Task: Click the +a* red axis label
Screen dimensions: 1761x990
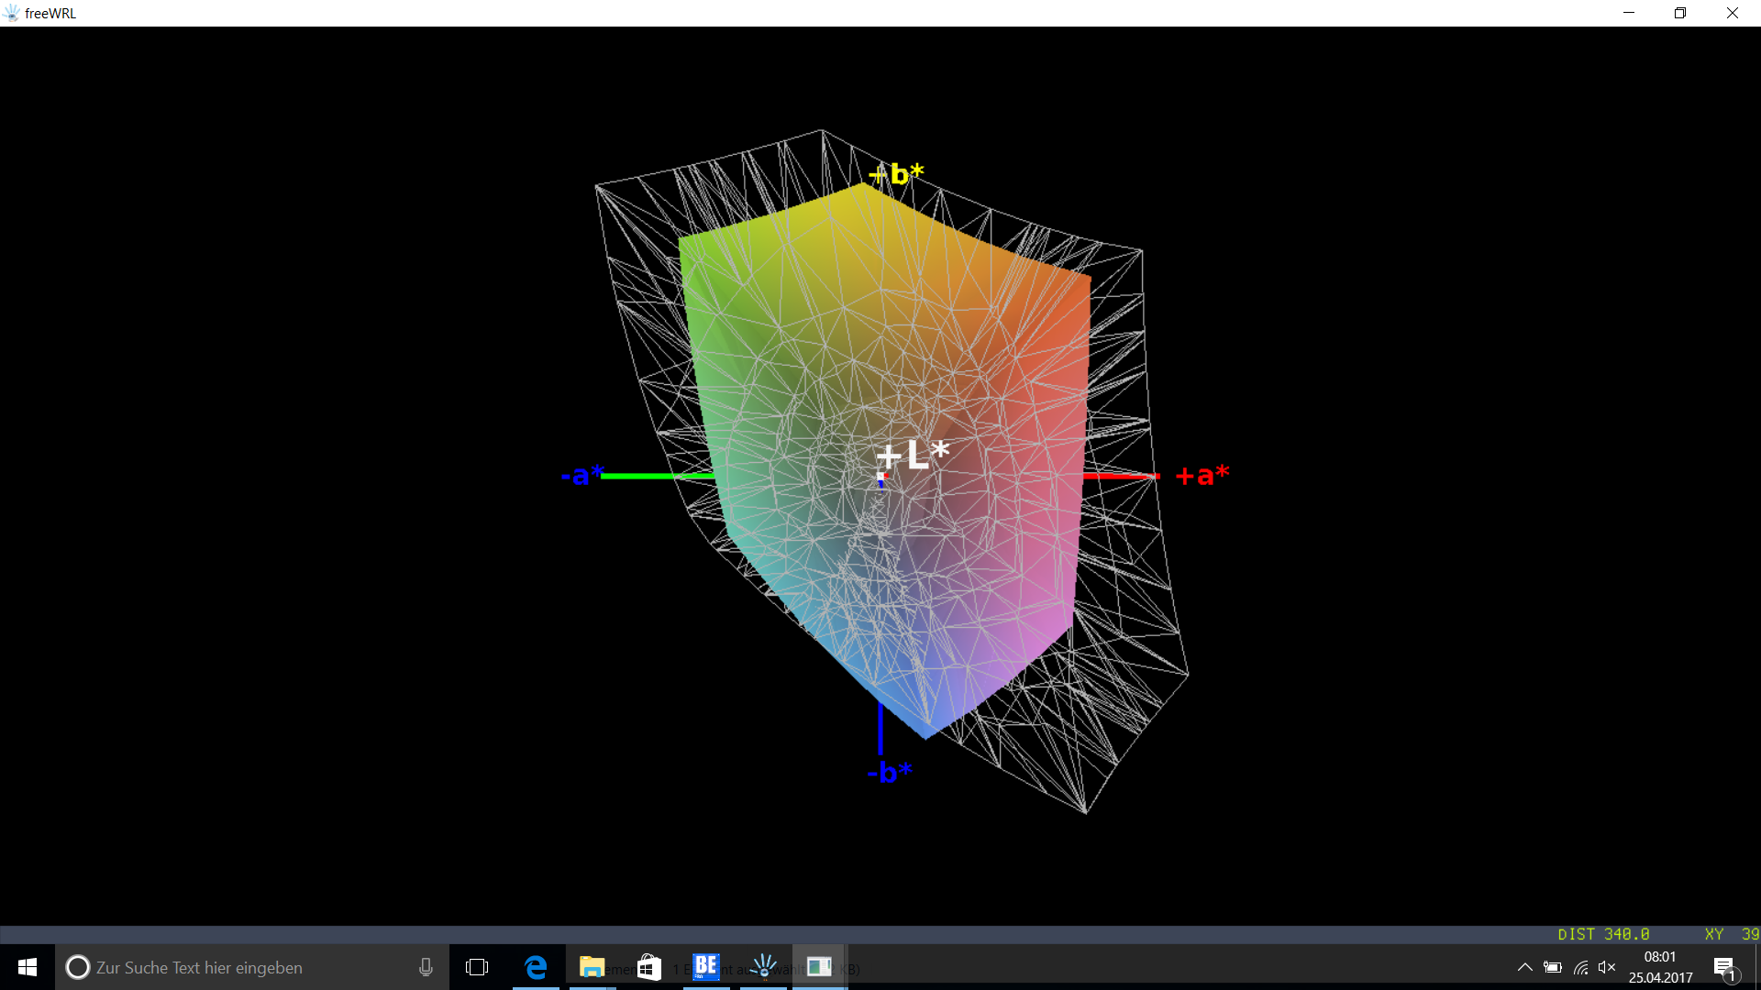Action: click(1202, 475)
